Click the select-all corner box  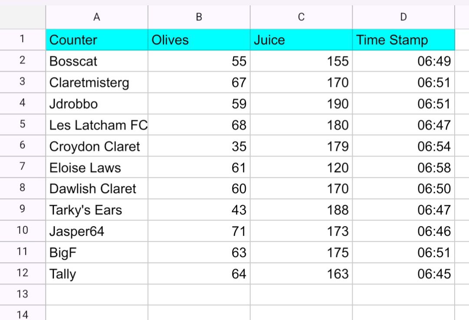[x=23, y=17]
